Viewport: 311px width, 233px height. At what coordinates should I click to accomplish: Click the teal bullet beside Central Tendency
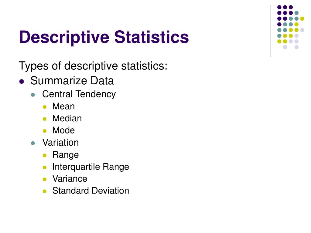click(33, 95)
